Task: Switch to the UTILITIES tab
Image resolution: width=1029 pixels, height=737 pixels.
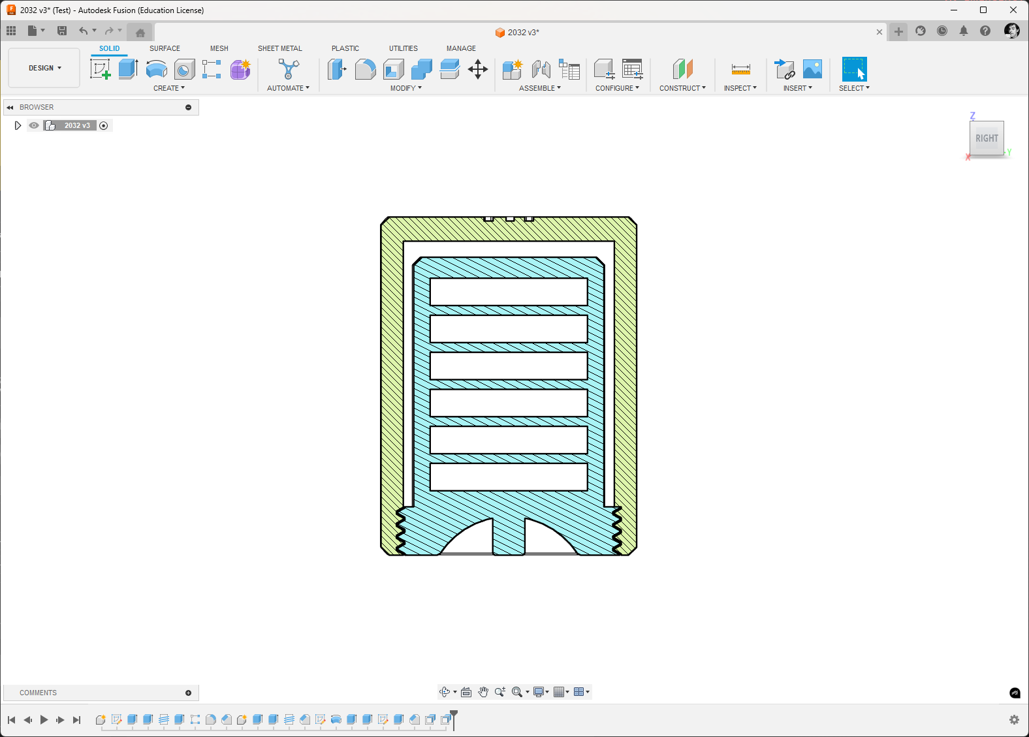Action: pos(404,48)
